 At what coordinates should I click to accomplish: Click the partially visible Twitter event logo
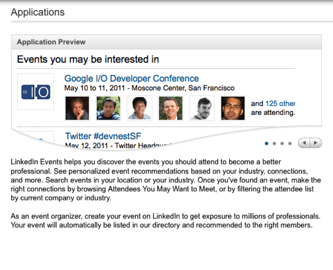click(x=36, y=137)
